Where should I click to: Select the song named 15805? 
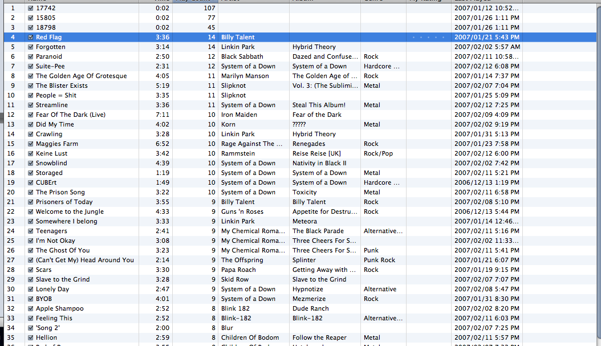point(46,18)
